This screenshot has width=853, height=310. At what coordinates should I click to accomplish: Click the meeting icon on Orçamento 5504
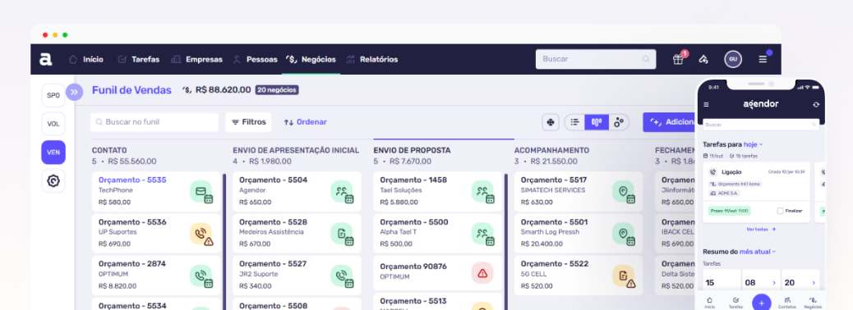point(342,192)
